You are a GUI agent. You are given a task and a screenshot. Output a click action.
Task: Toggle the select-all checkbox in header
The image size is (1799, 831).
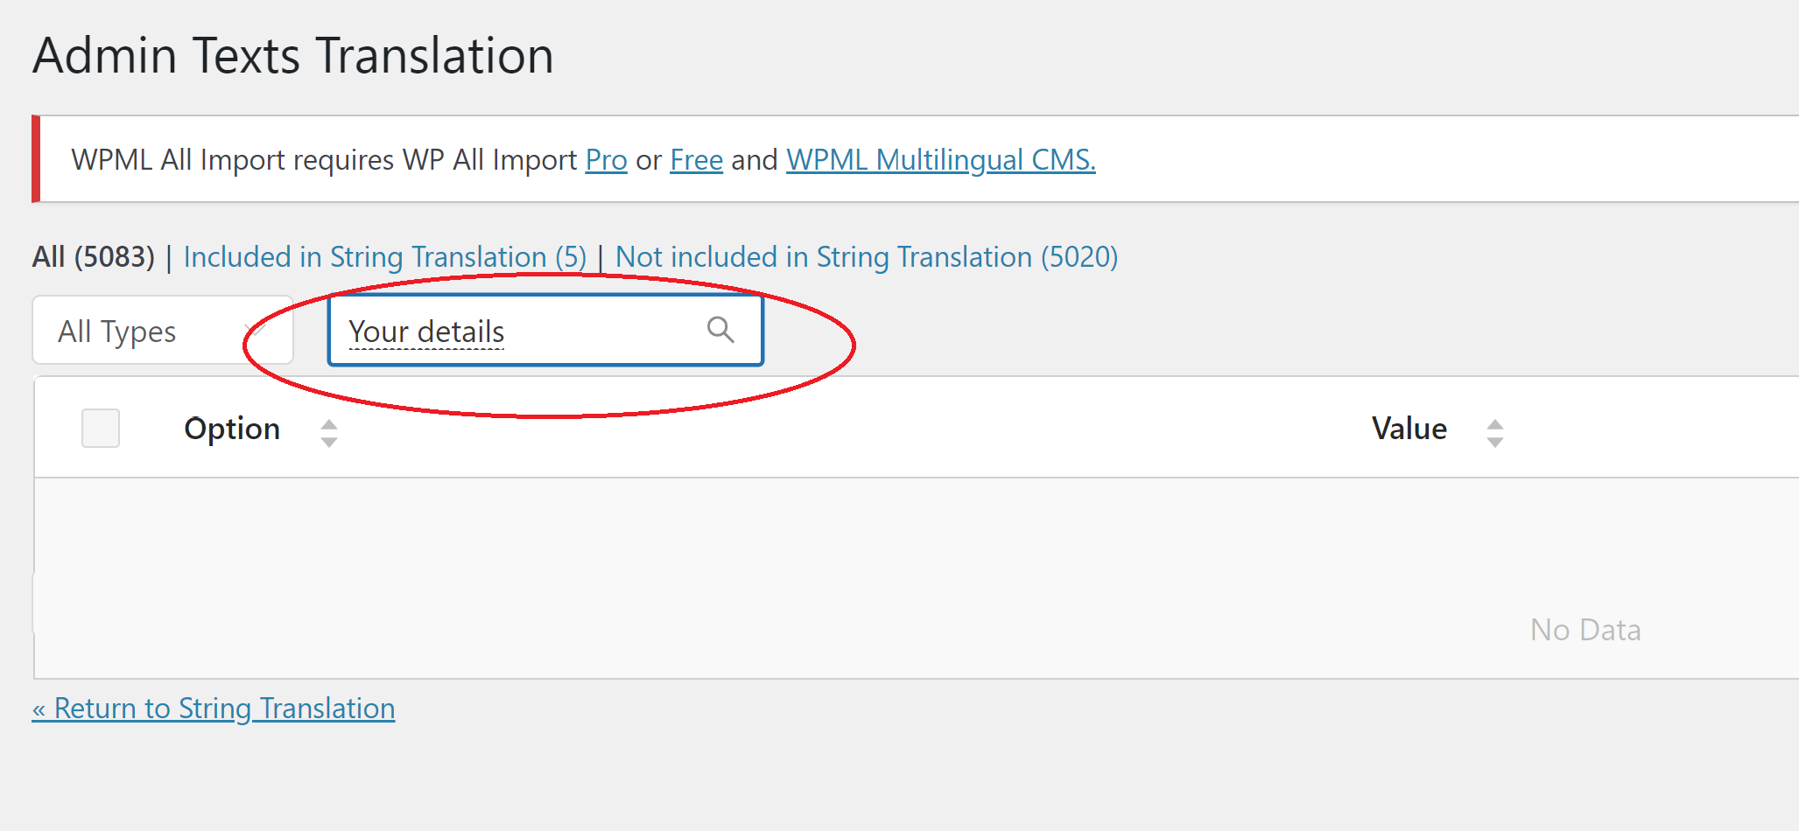click(x=101, y=429)
